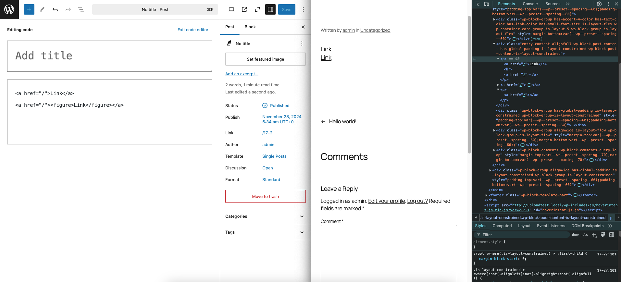621x282 pixels.
Task: Click the undo arrow icon
Action: point(55,9)
